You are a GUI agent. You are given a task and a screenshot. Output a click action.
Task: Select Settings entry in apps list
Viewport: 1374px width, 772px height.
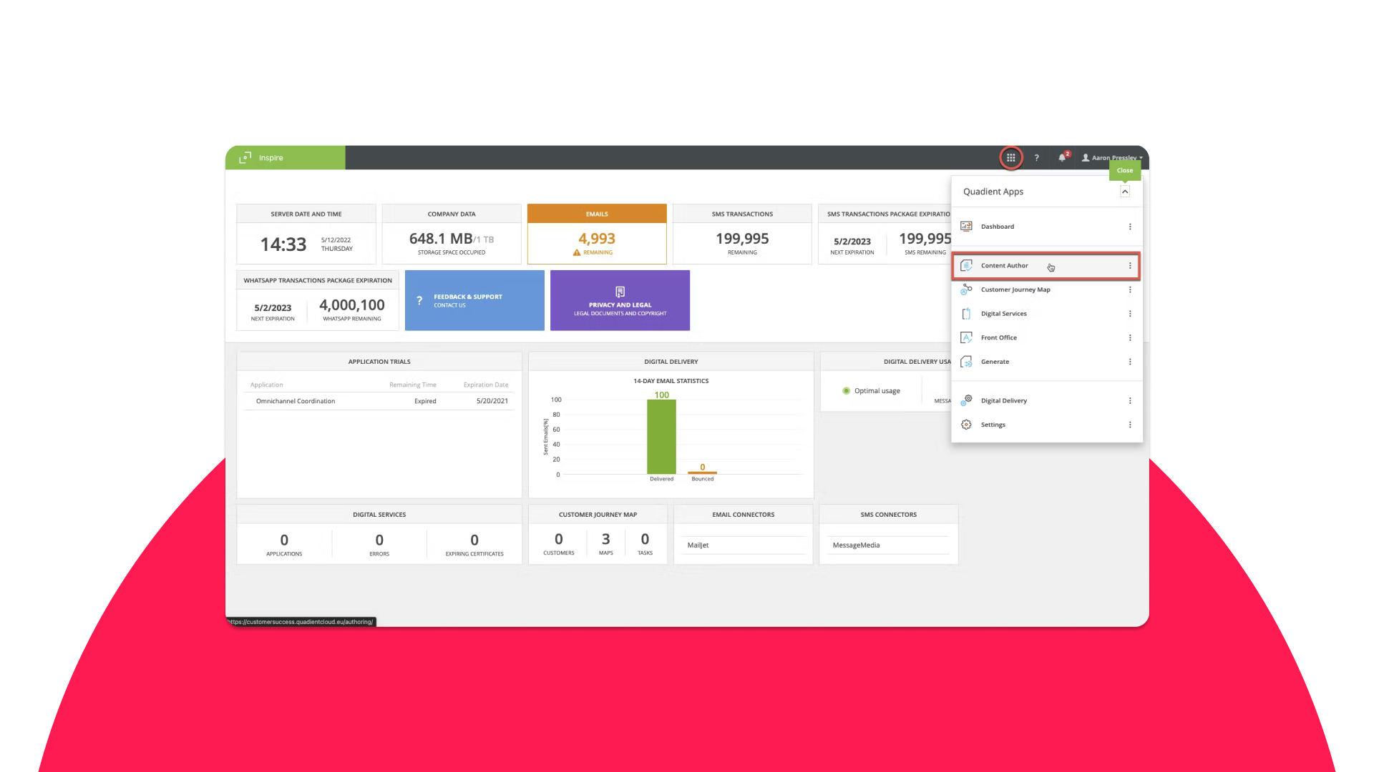(993, 425)
